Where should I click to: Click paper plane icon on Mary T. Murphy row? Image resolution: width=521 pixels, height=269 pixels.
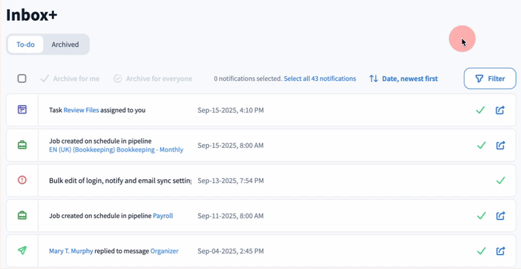[22, 251]
